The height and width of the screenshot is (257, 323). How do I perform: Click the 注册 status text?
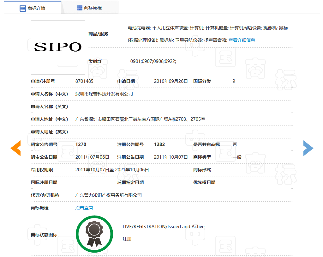coord(127,239)
